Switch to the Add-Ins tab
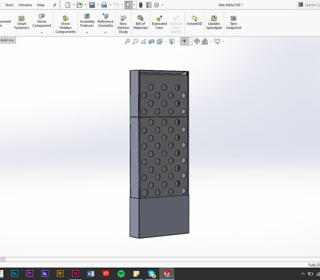This screenshot has width=320, height=280. coord(7,40)
